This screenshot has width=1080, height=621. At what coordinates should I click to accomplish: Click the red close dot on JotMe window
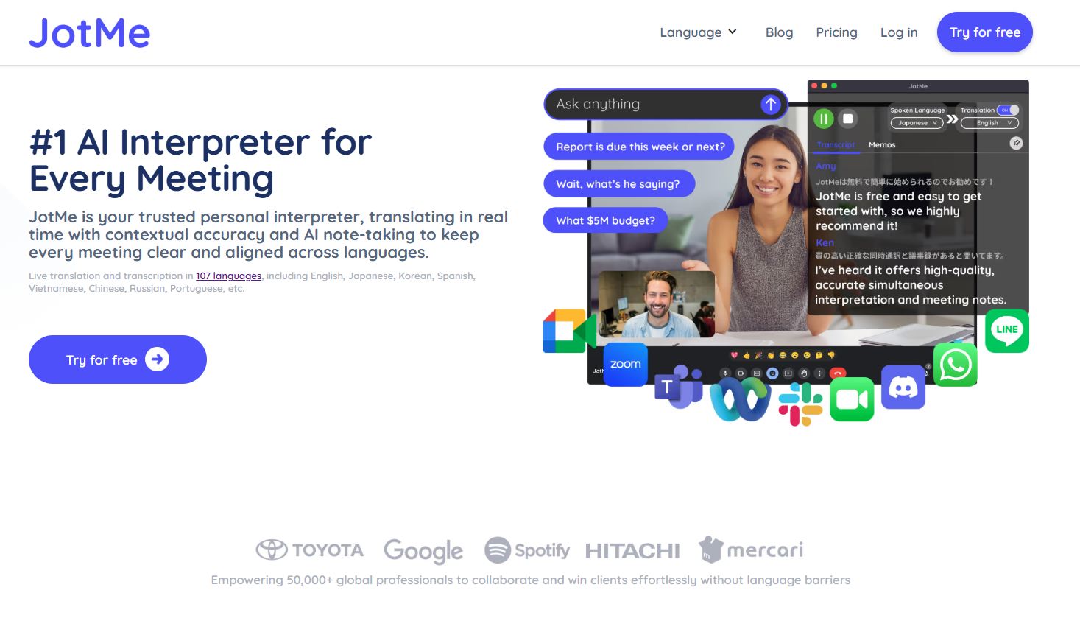coord(815,85)
